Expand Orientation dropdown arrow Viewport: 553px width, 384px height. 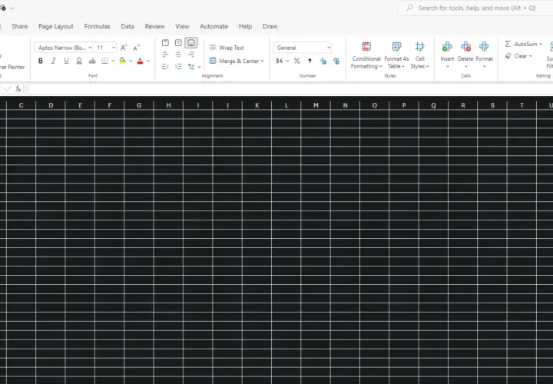point(199,67)
